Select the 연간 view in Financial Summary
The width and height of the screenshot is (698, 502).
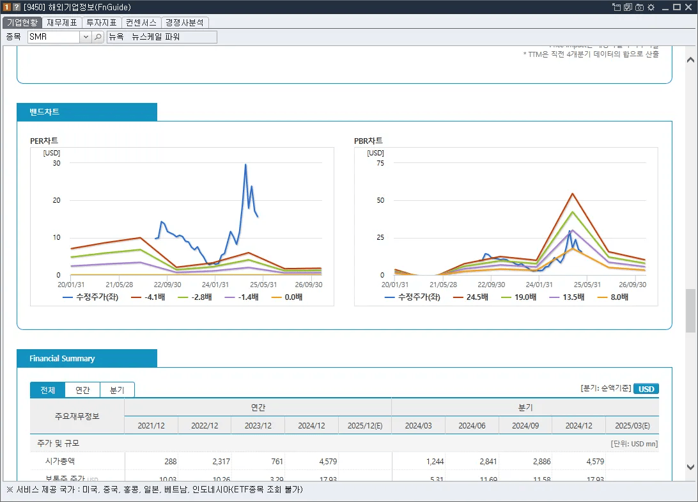tap(82, 390)
